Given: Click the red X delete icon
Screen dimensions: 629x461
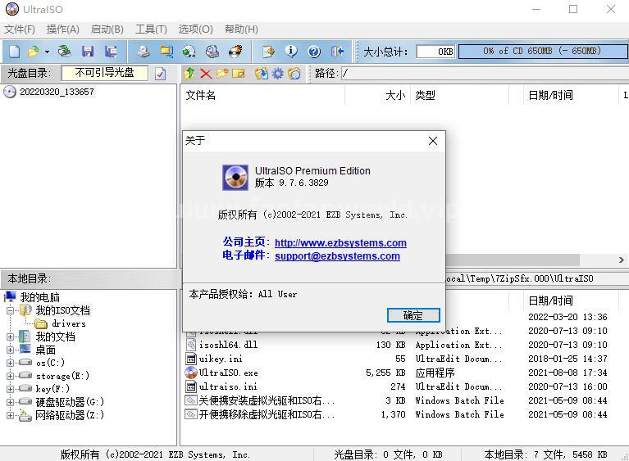Looking at the screenshot, I should (206, 74).
